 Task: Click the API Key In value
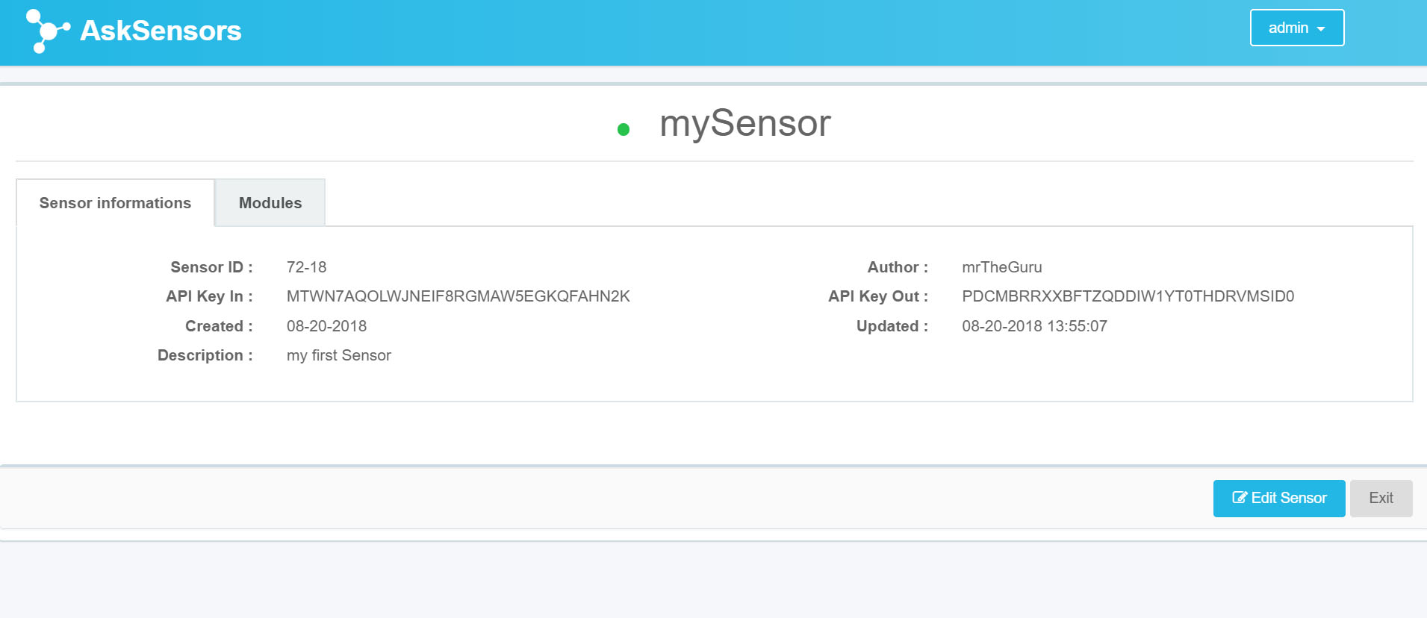click(x=458, y=296)
